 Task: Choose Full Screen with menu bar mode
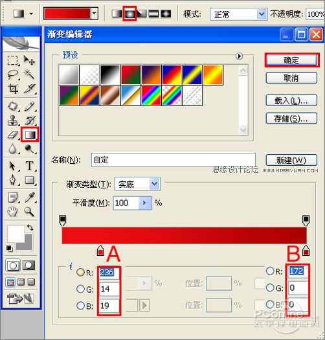point(21,282)
